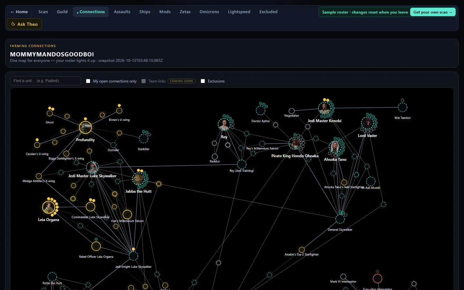This screenshot has height=290, width=464.
Task: Switch to the Assaults tab
Action: click(122, 12)
